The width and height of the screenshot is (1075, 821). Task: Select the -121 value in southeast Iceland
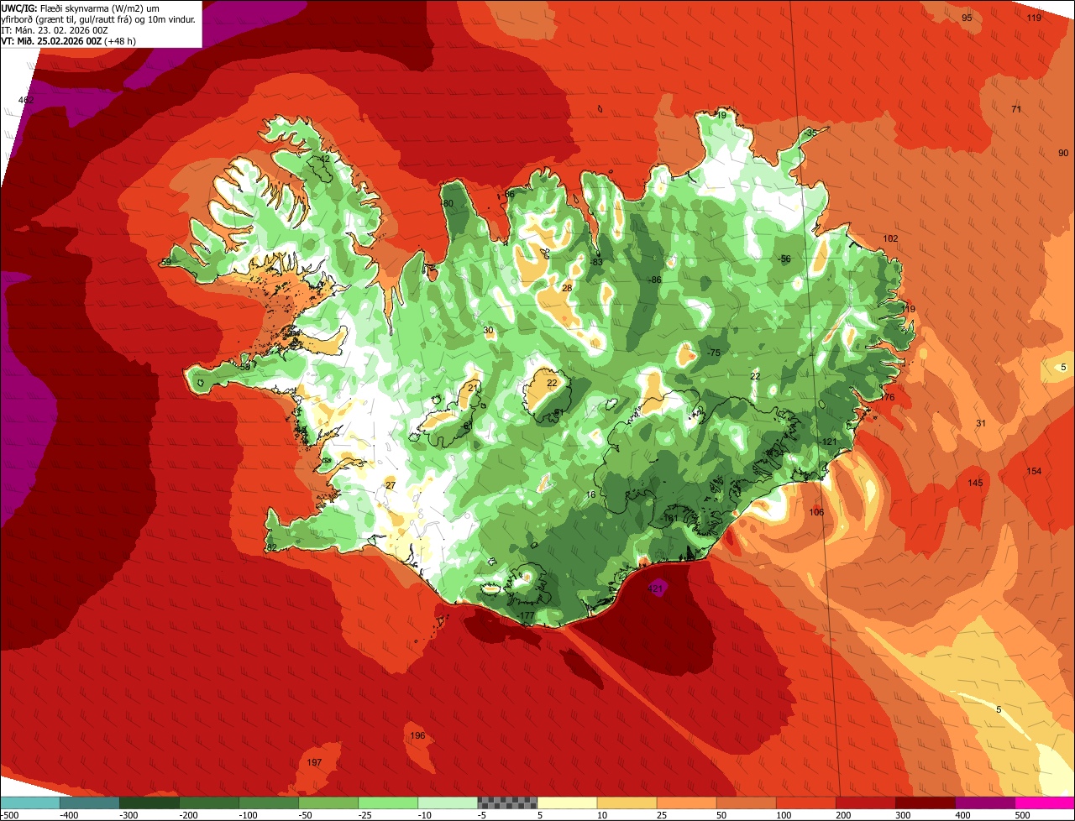tap(829, 442)
